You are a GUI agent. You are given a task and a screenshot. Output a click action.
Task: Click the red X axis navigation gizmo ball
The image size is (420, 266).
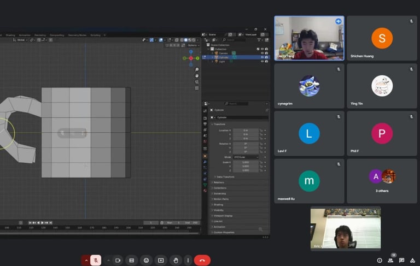191,58
